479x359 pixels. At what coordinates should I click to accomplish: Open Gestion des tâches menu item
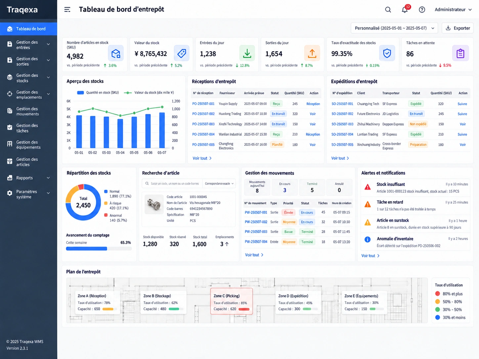pos(28,128)
